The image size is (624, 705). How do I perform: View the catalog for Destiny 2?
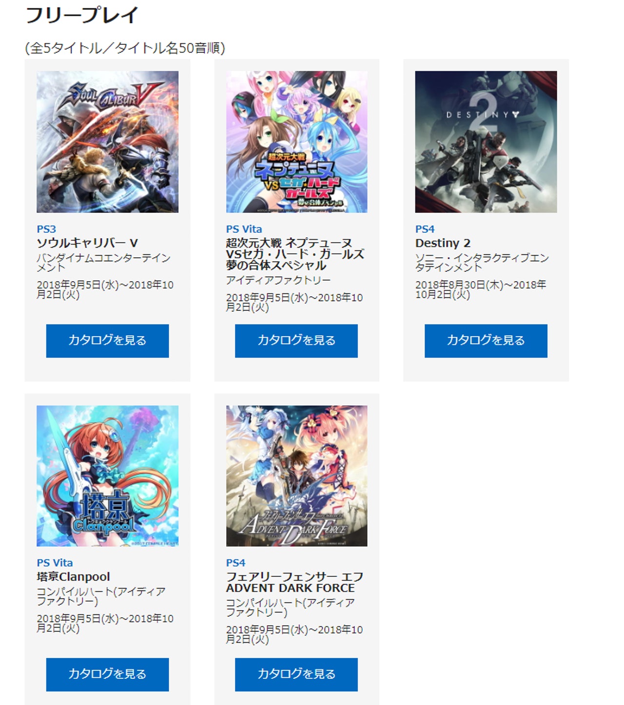pyautogui.click(x=486, y=341)
